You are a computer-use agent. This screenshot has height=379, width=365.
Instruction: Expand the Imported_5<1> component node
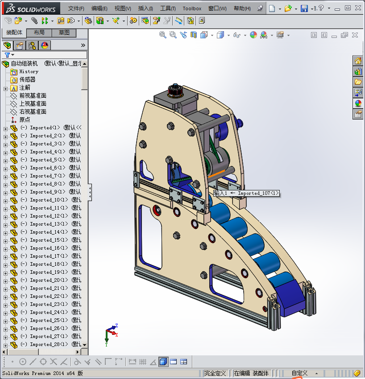tap(5, 161)
